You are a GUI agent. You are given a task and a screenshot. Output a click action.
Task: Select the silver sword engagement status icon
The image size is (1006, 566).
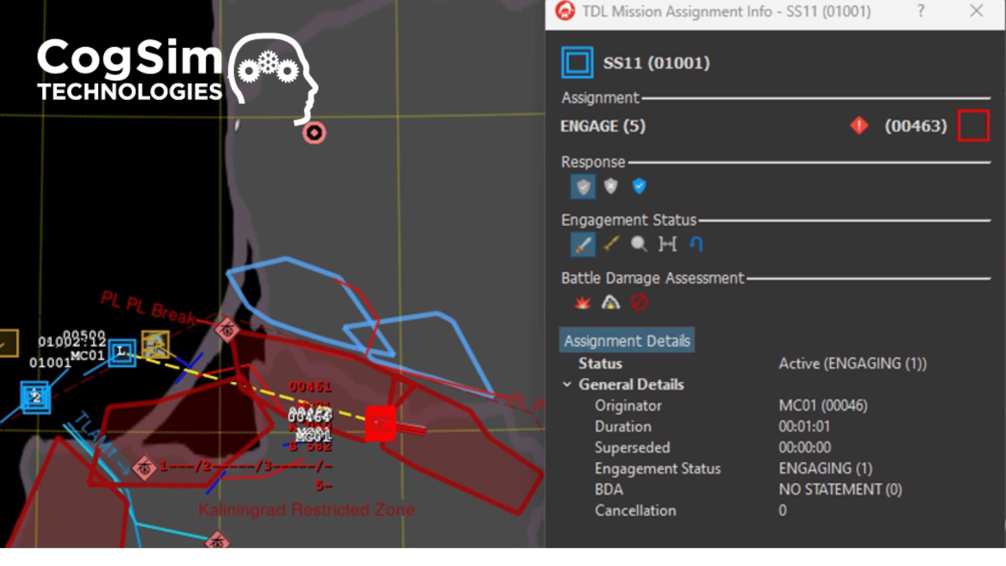click(x=583, y=244)
